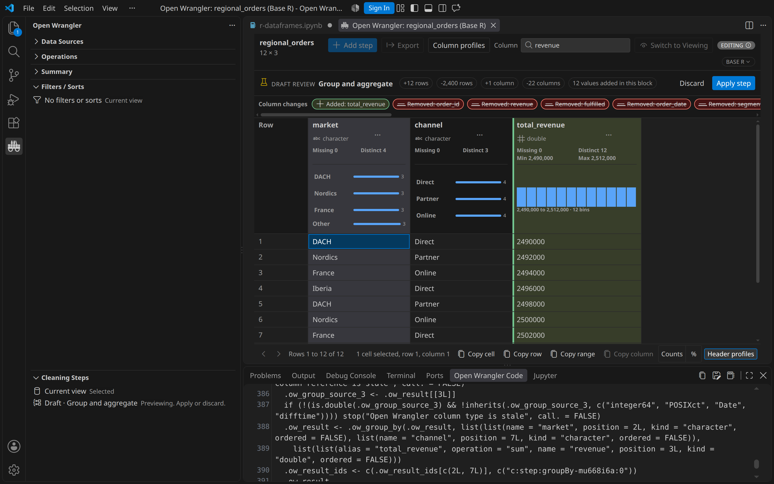The width and height of the screenshot is (774, 484).
Task: Open the Source Control view icon
Action: pos(14,75)
